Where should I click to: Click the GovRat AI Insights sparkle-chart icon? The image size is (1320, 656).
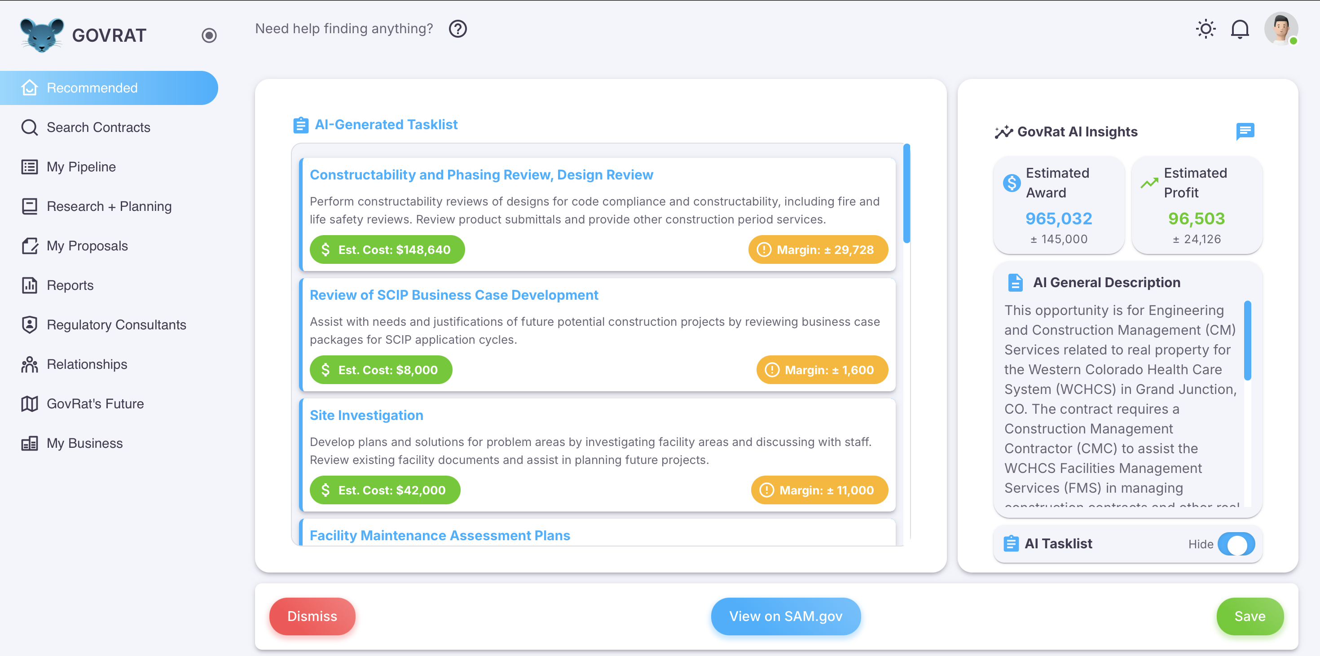tap(1003, 131)
